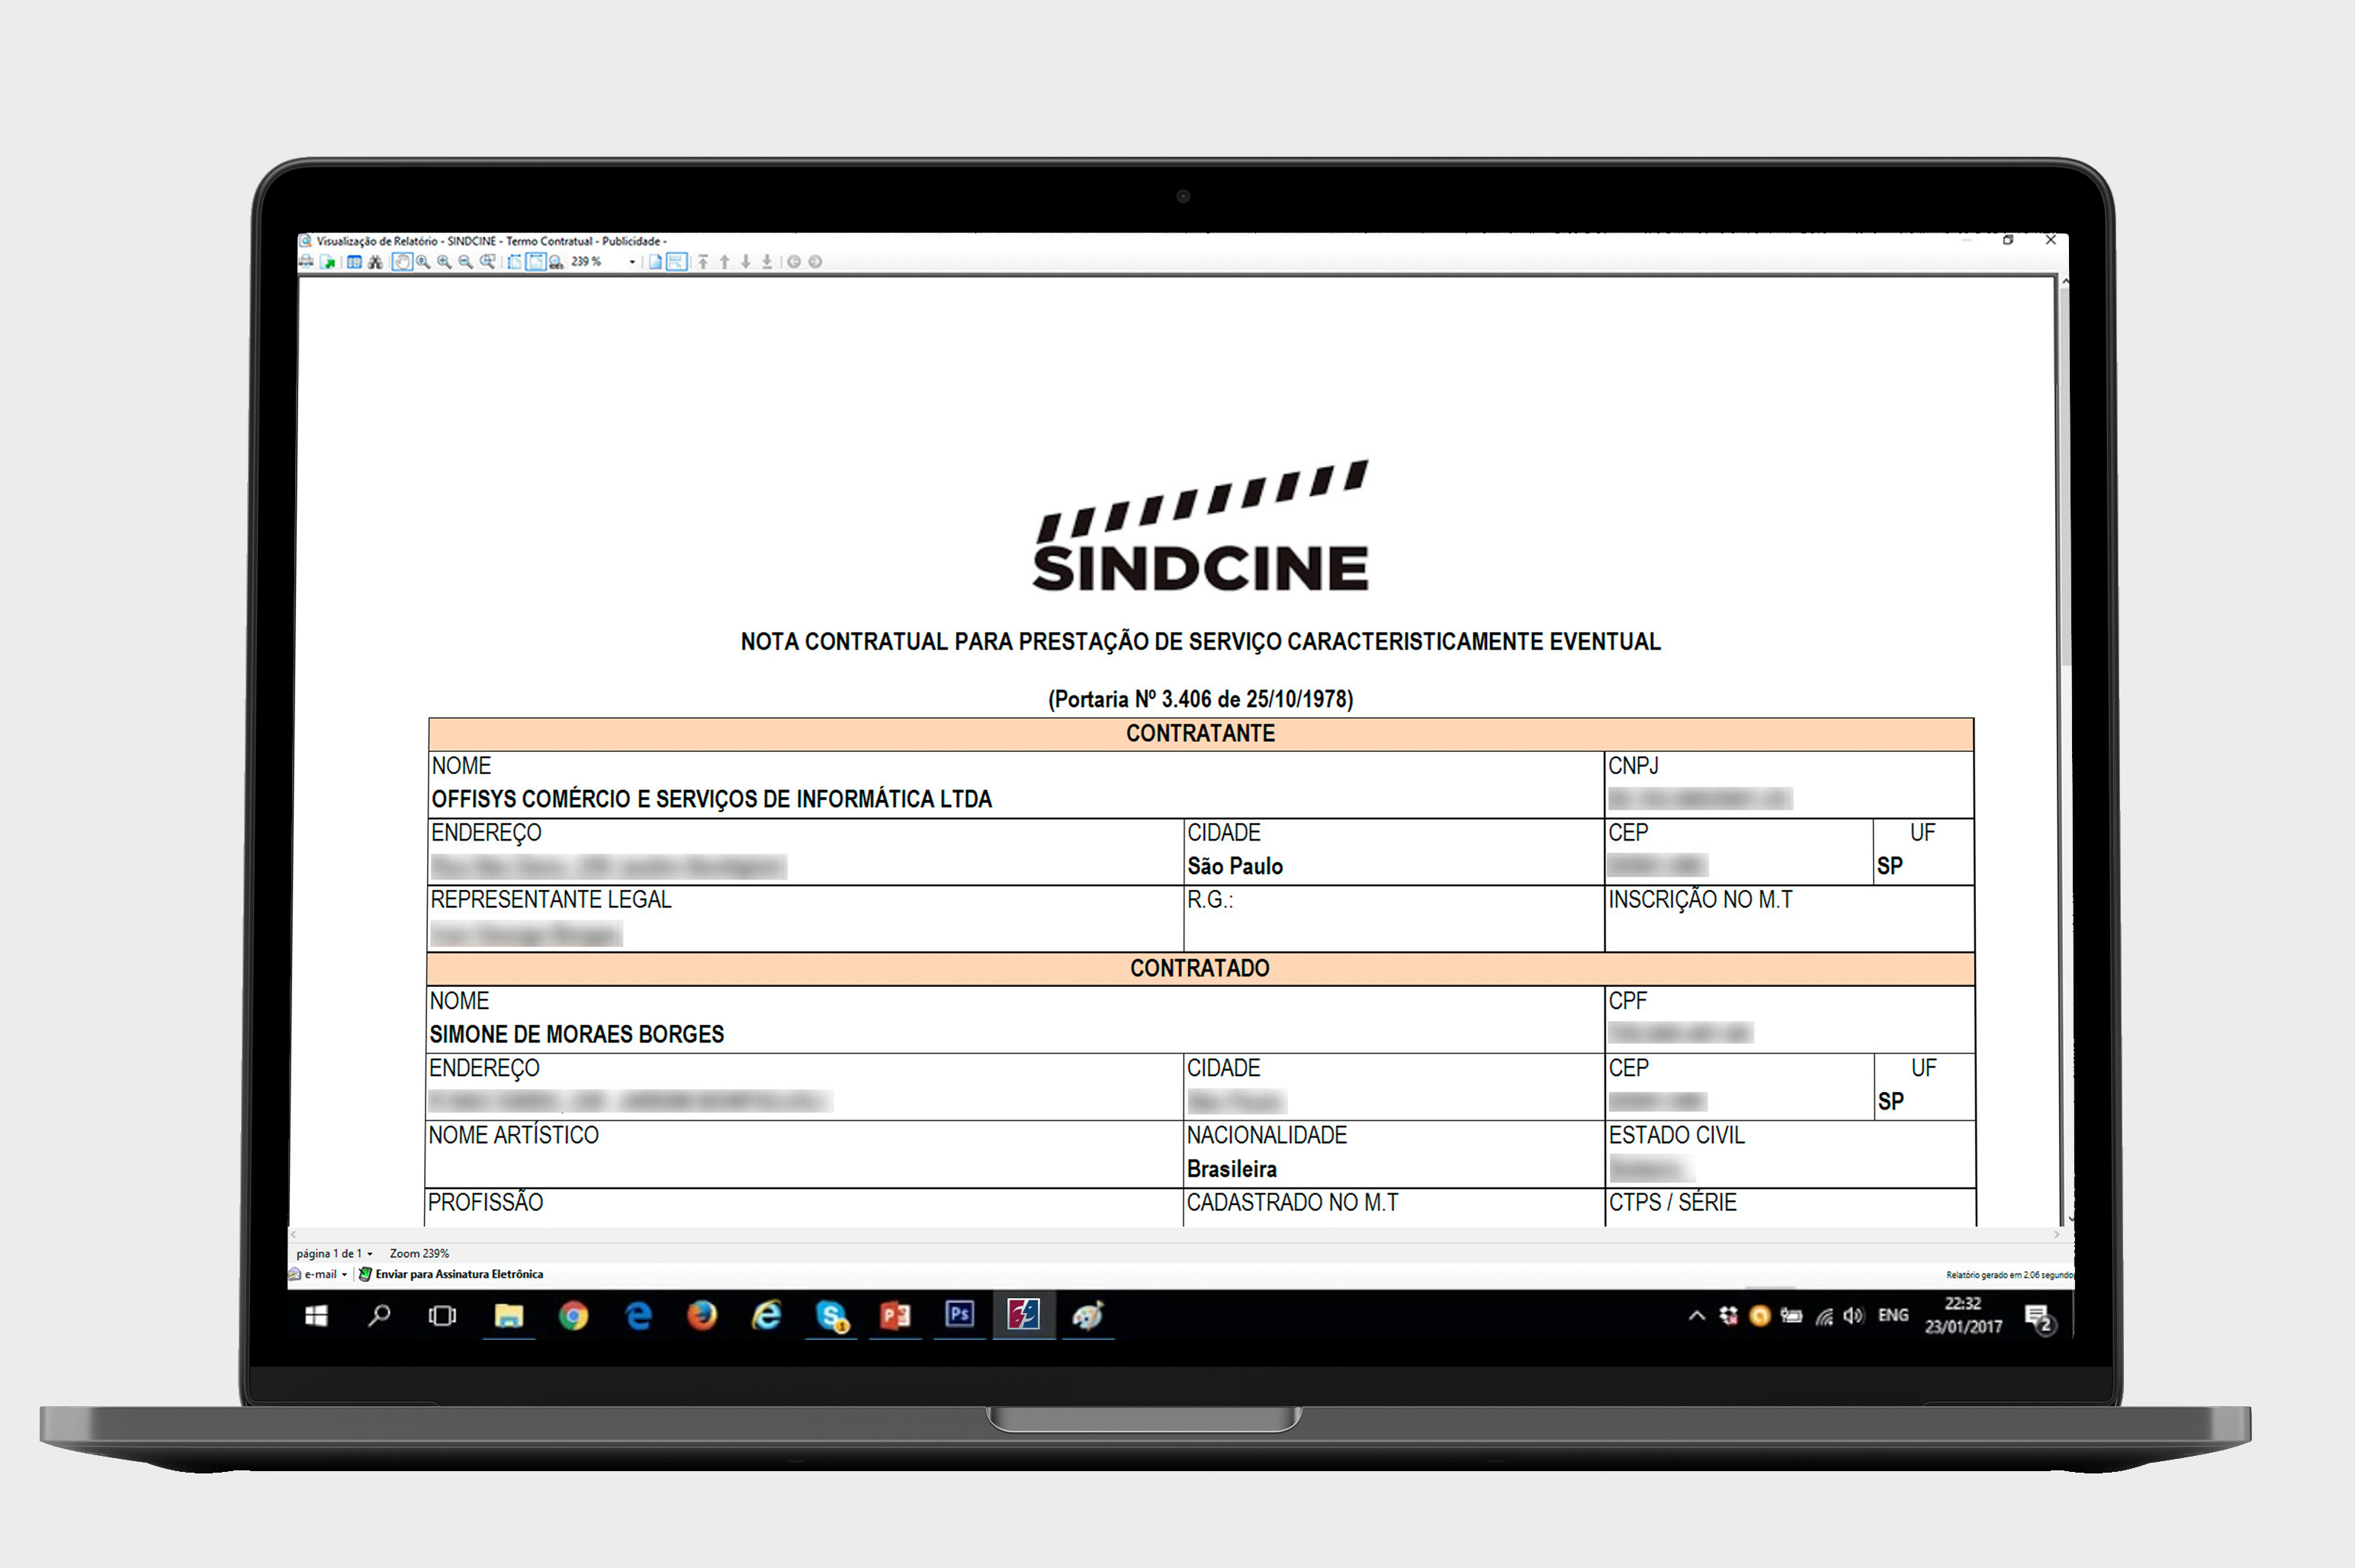Open the e-mail dropdown button
Image resolution: width=2355 pixels, height=1568 pixels.
(318, 1274)
